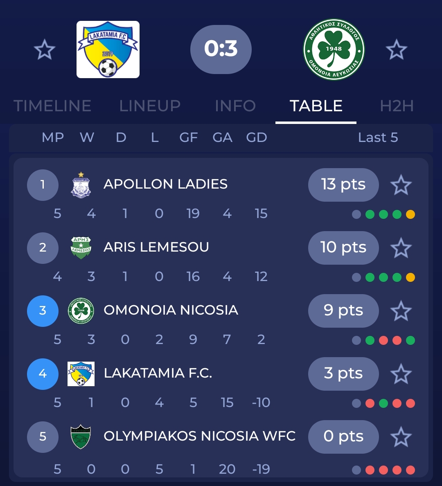Toggle favorite star for Apollon Ladies row

401,185
